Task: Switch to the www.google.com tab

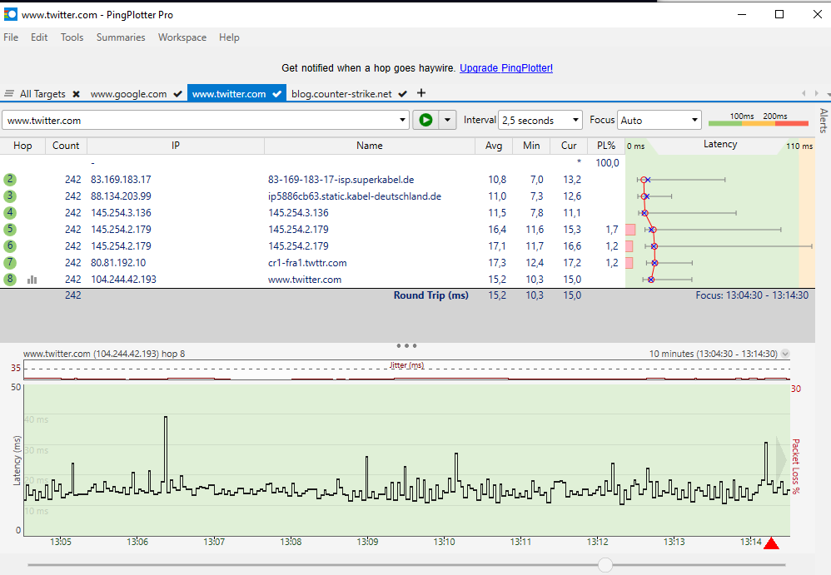Action: [128, 94]
